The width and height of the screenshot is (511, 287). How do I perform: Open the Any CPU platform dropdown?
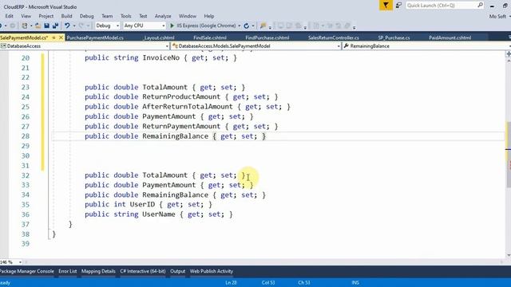[x=145, y=26]
